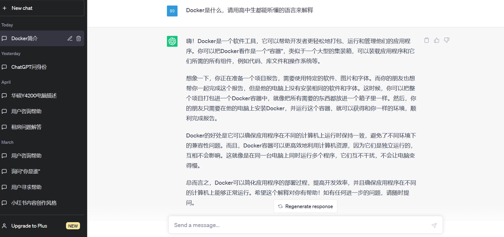Click the chat bubble icon beside 询问“你是谁”
Screen dimensions: 504x237
(5, 172)
